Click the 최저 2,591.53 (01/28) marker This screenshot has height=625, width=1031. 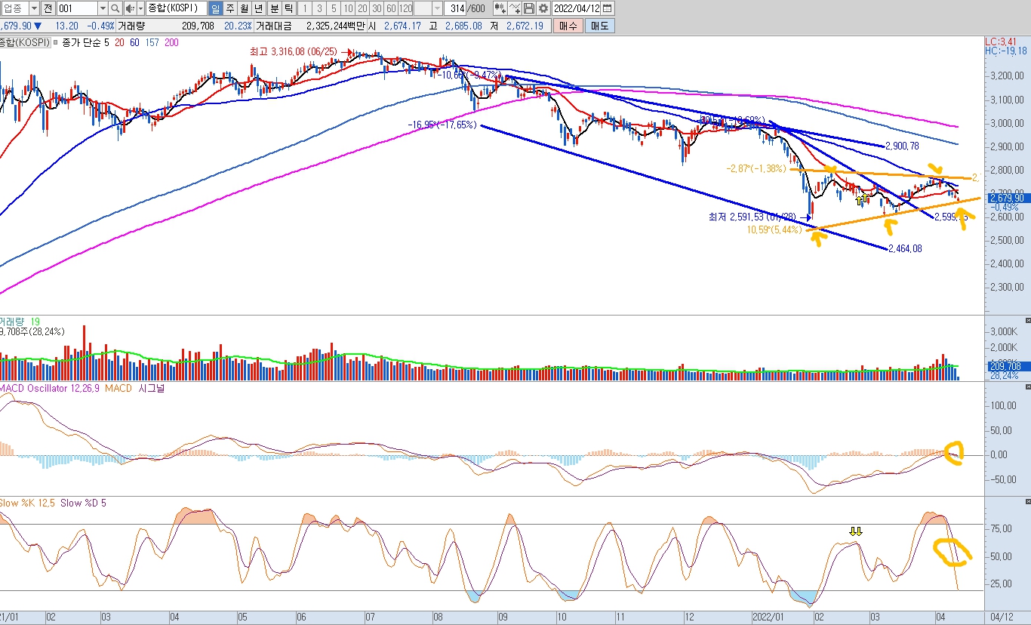(752, 217)
